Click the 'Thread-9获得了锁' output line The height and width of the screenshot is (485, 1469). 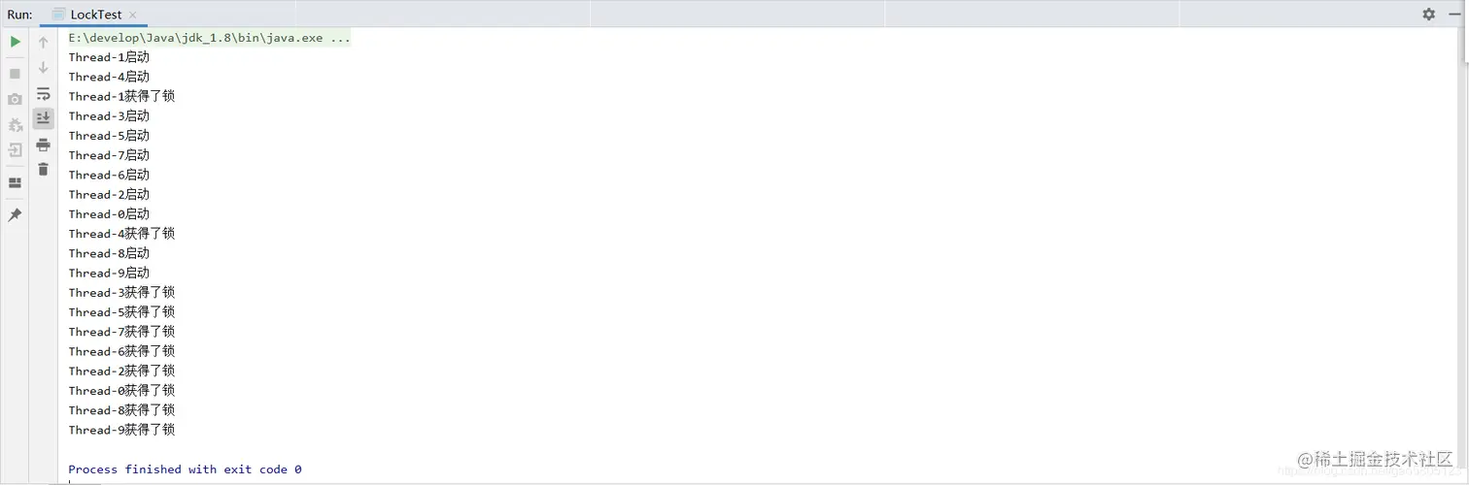[x=121, y=430]
